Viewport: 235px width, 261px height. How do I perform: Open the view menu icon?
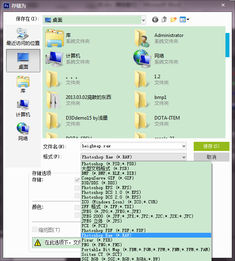(x=184, y=19)
